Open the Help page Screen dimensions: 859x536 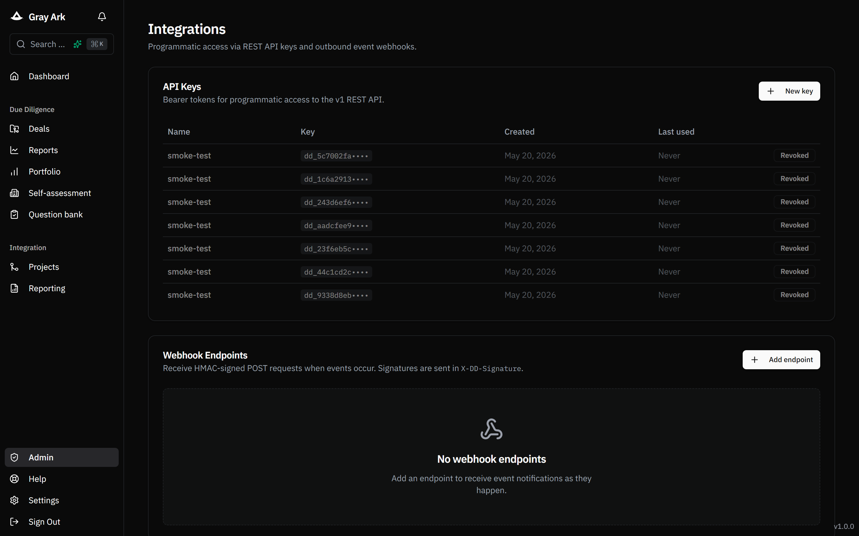[x=62, y=479]
